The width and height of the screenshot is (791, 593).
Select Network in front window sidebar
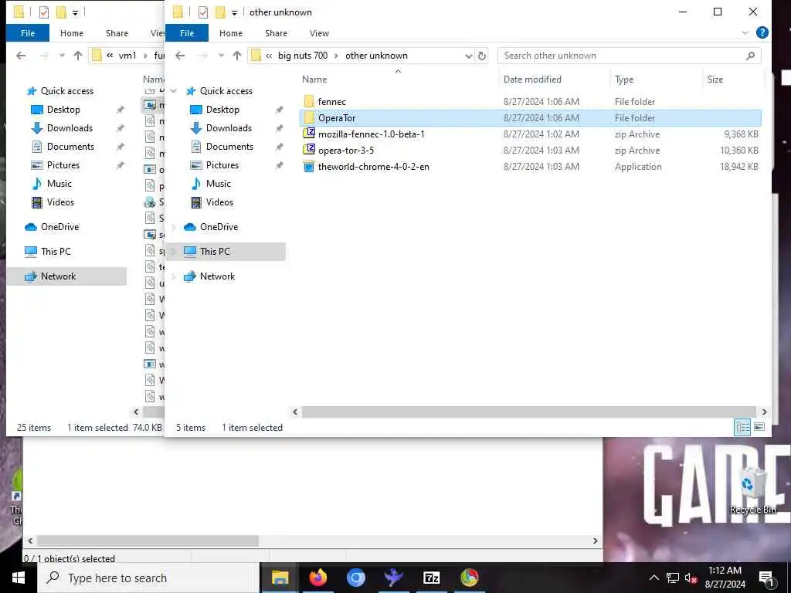pyautogui.click(x=217, y=276)
